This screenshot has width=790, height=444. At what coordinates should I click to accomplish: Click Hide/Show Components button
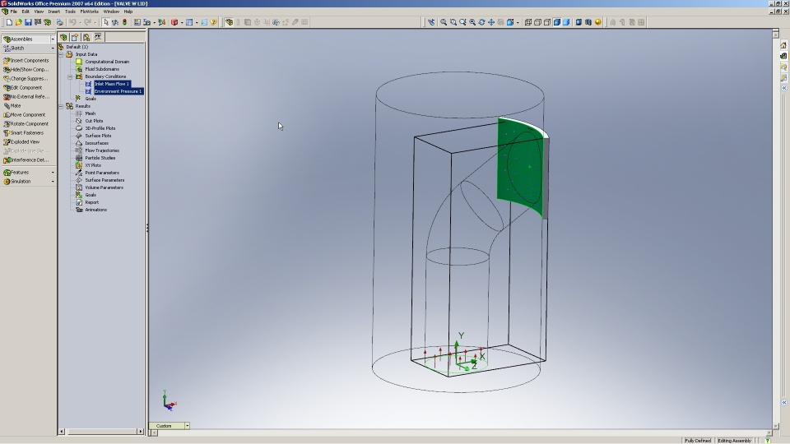(x=26, y=69)
